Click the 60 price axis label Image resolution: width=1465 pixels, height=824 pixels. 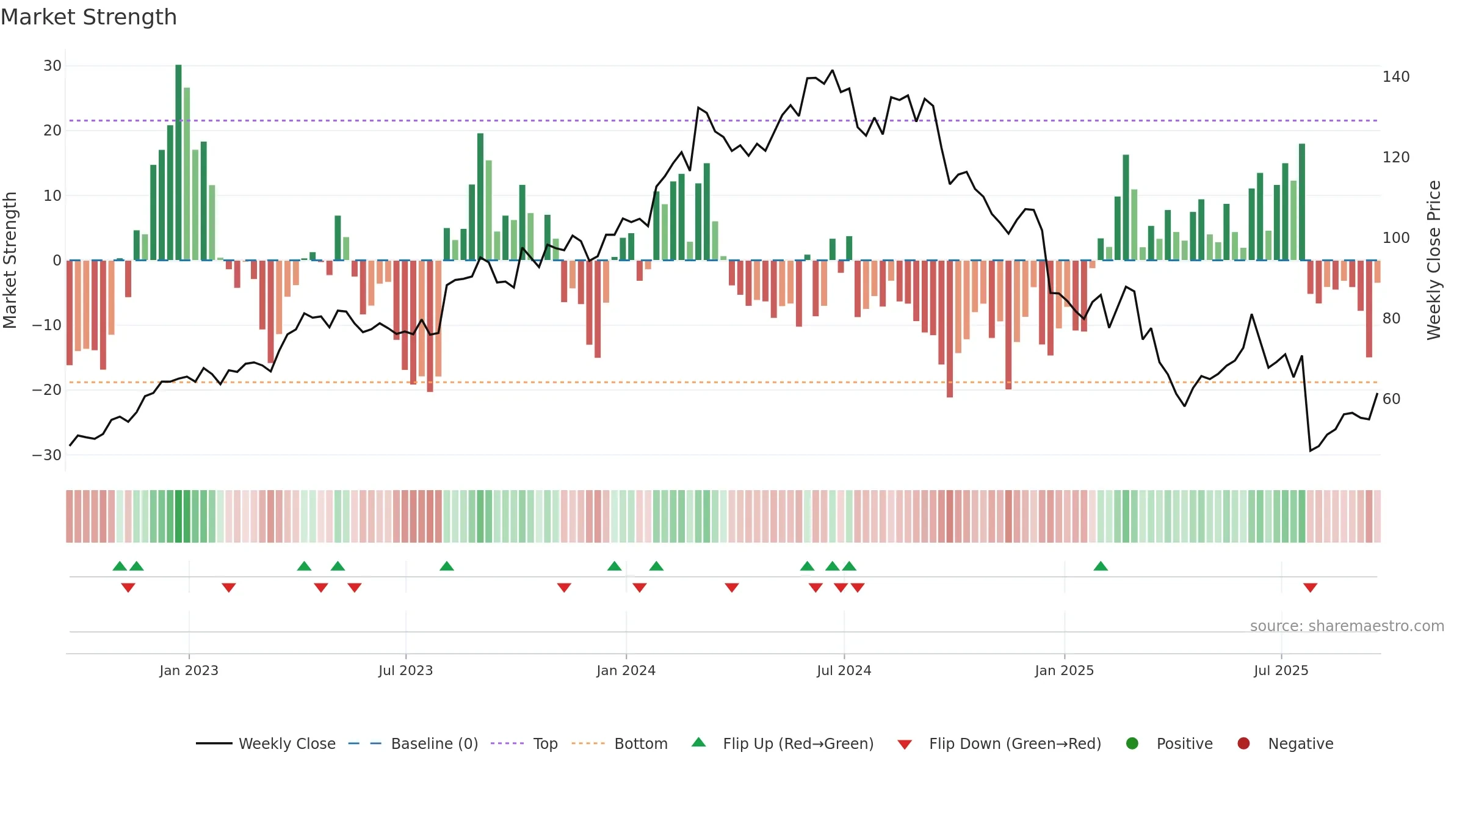[1392, 399]
